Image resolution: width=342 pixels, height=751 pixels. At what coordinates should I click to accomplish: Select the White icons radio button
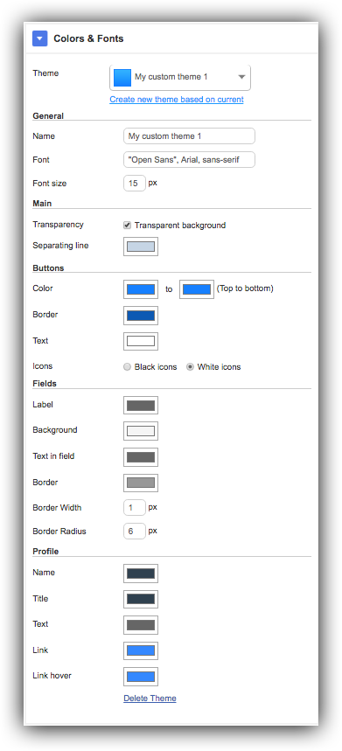(190, 367)
